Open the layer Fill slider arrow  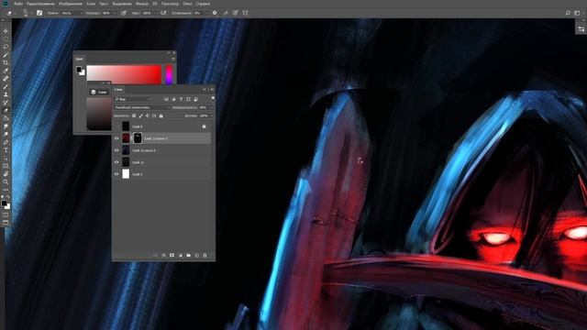click(212, 116)
